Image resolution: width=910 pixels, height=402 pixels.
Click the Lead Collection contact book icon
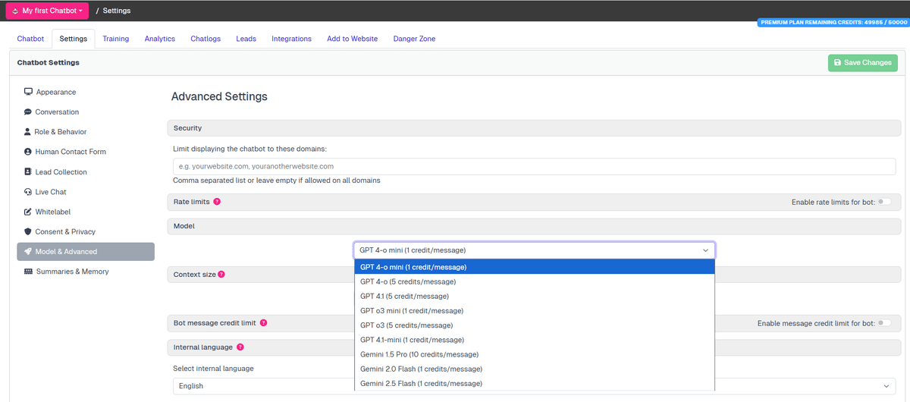[x=28, y=172]
